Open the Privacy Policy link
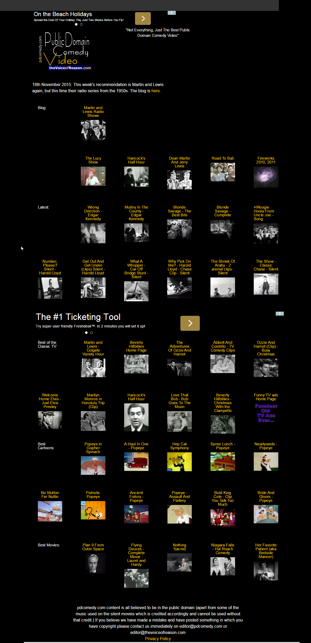The image size is (311, 643). coord(158,639)
